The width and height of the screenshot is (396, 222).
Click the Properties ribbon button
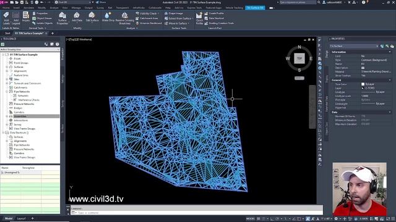tap(40, 14)
